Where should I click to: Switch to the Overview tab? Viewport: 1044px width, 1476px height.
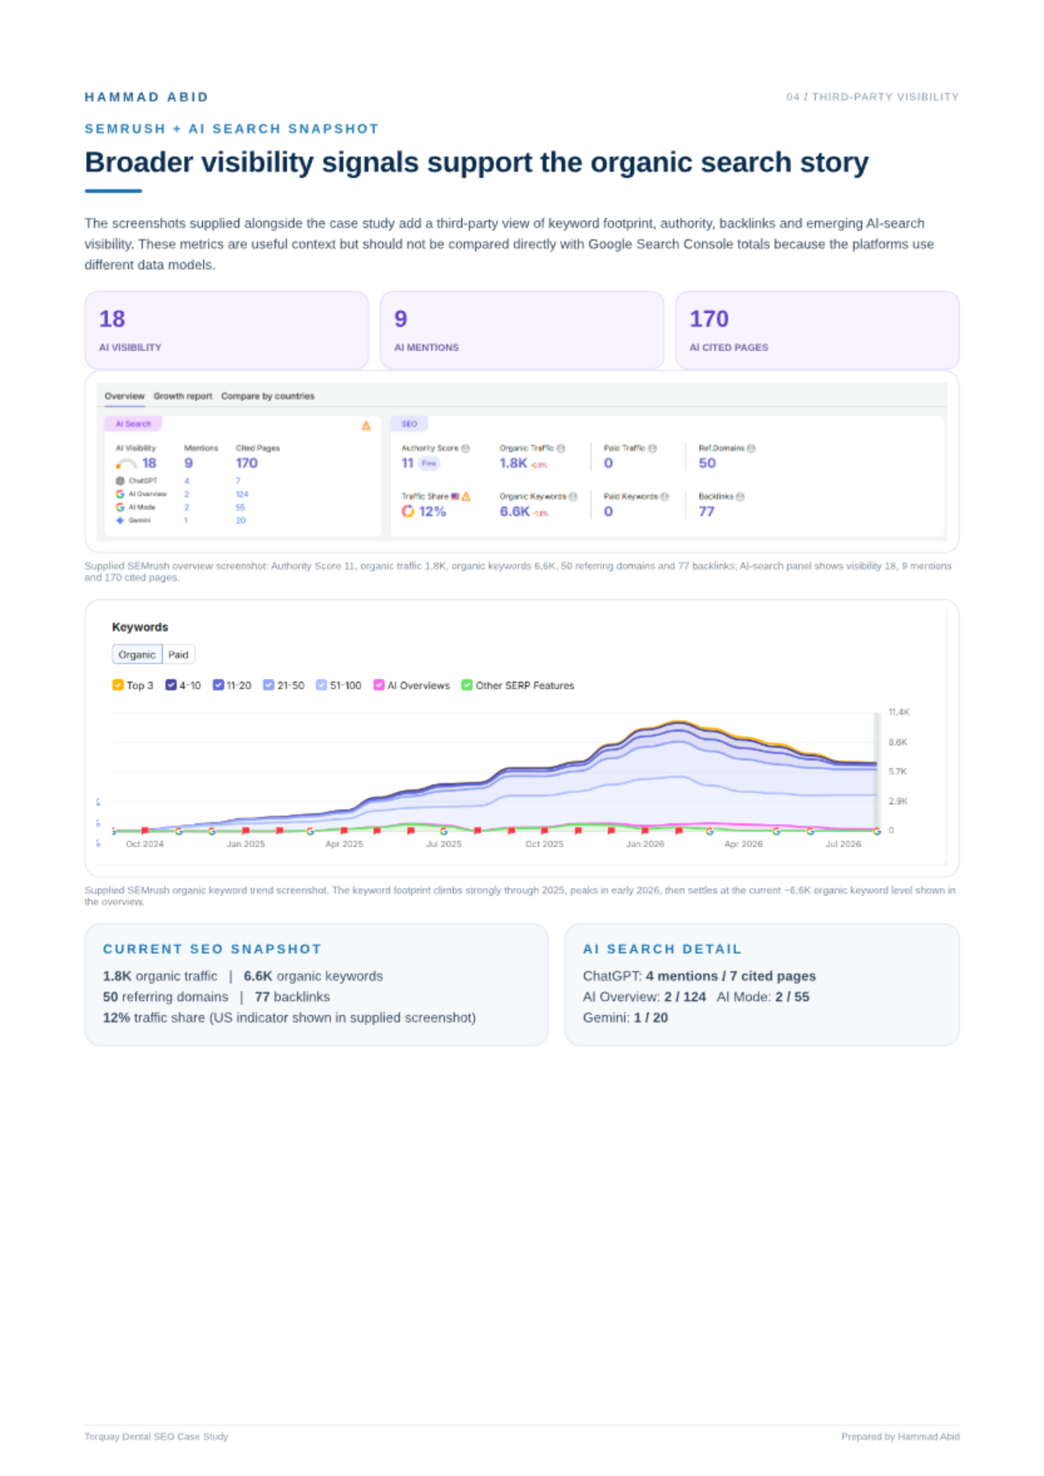(x=125, y=396)
